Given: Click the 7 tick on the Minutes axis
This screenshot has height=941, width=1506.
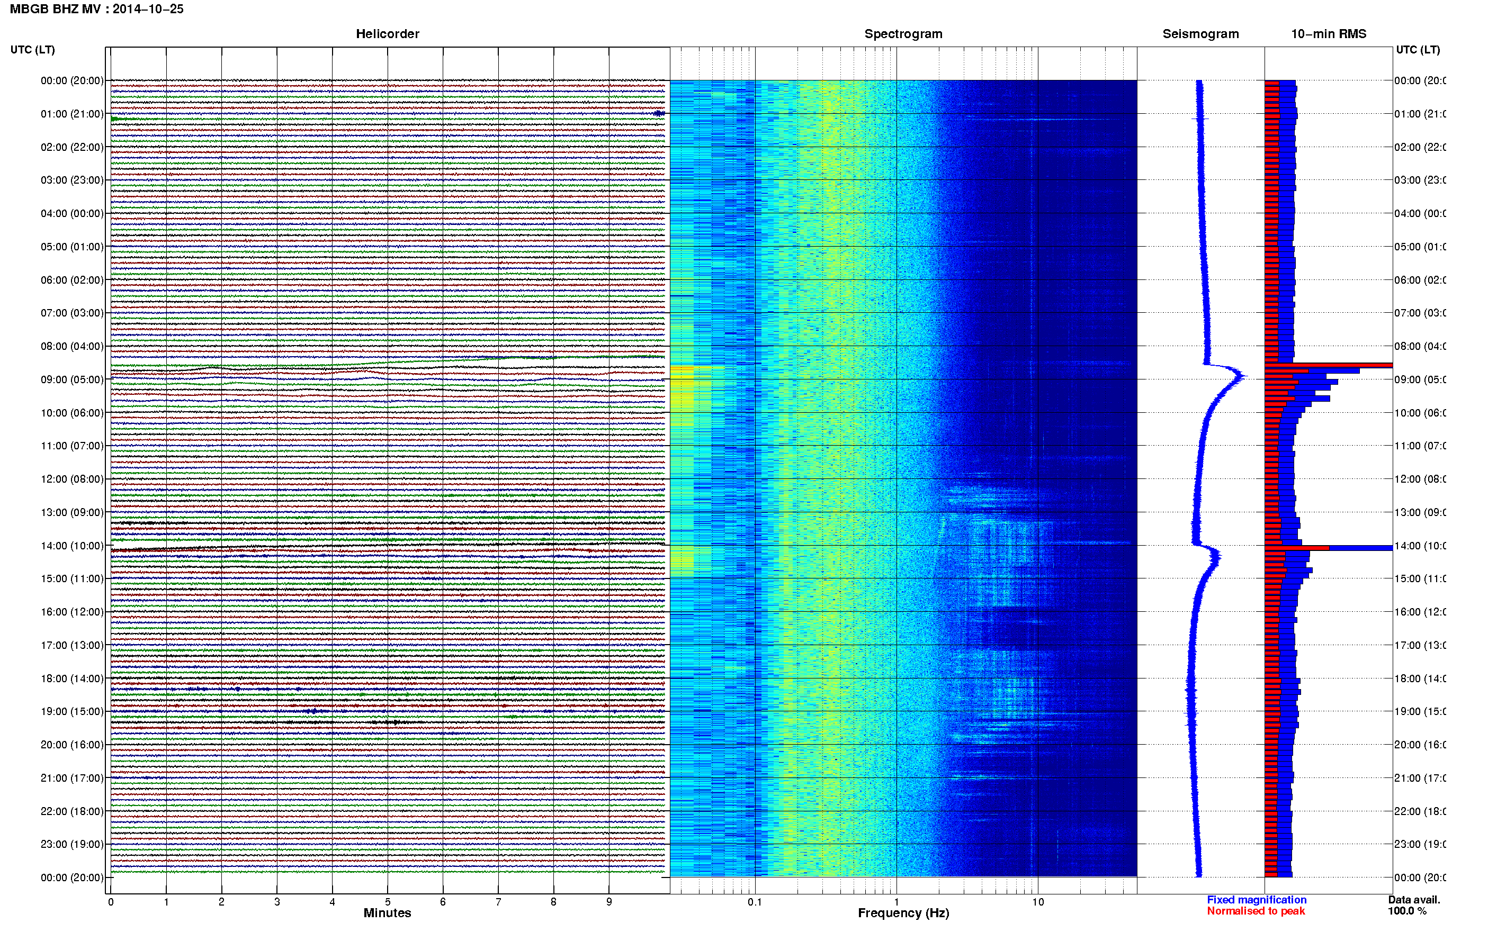Looking at the screenshot, I should tap(498, 902).
